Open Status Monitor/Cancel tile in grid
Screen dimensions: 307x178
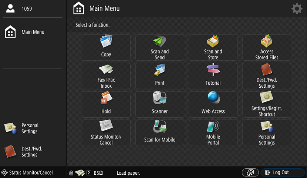pos(106,133)
